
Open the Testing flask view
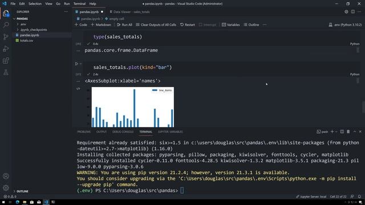(6, 72)
